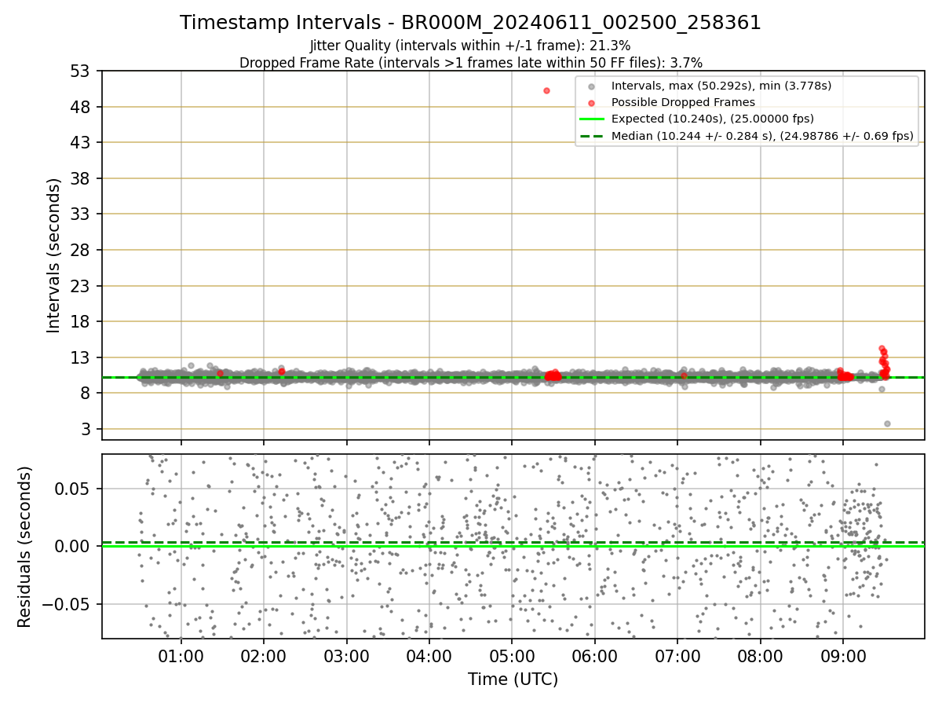Click the "8" y-axis tick label
942x707 pixels.
tap(87, 393)
